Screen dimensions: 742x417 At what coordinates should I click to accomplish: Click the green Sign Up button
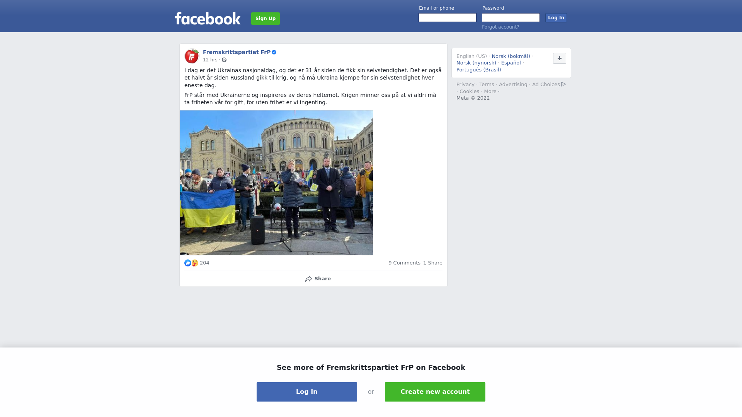pos(265,19)
